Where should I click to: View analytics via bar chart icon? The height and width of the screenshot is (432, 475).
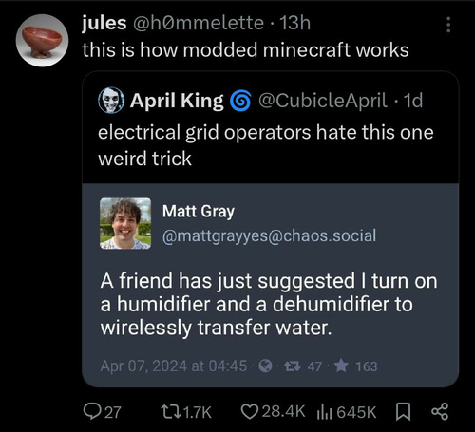click(x=325, y=412)
